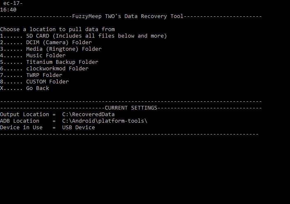Click the ADB Location path text
Screen dimensions: 290x204
105,121
